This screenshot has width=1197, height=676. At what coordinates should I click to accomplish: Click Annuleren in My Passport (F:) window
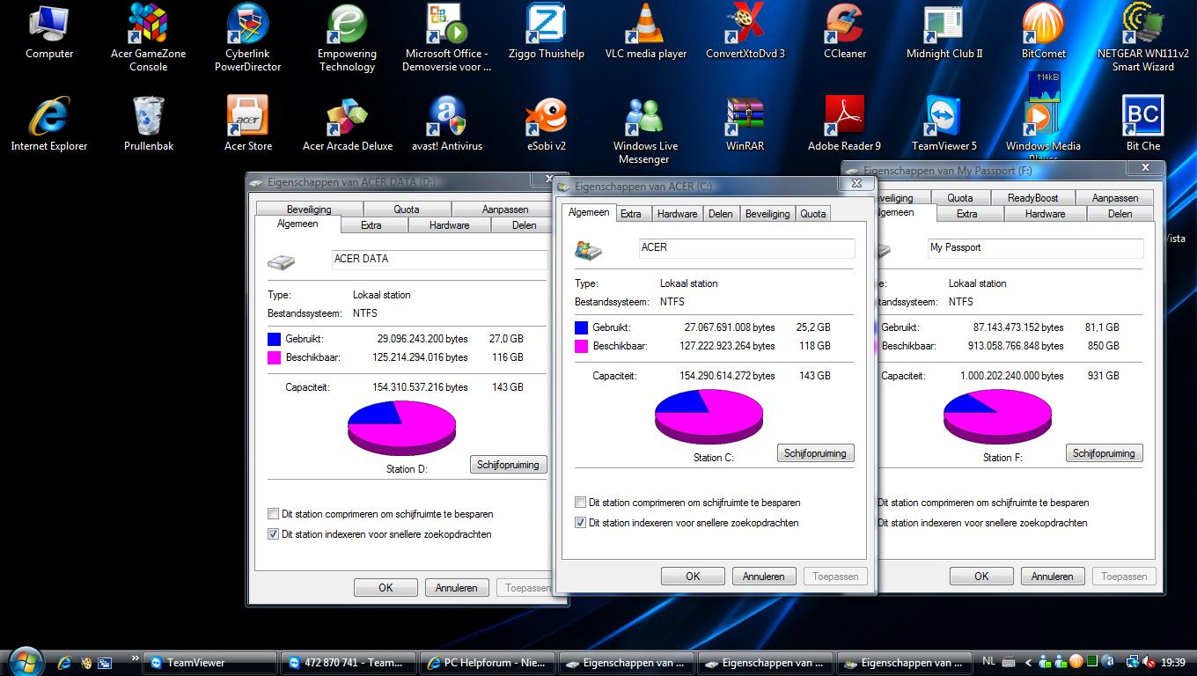coord(1053,577)
